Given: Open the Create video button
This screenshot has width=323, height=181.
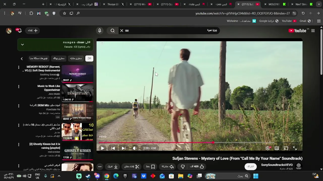Looking at the screenshot, I should point(33,30).
